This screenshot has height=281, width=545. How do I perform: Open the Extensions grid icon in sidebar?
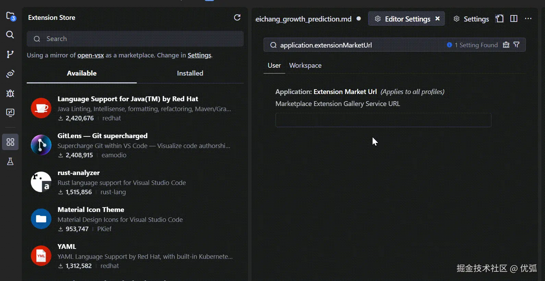coord(10,142)
